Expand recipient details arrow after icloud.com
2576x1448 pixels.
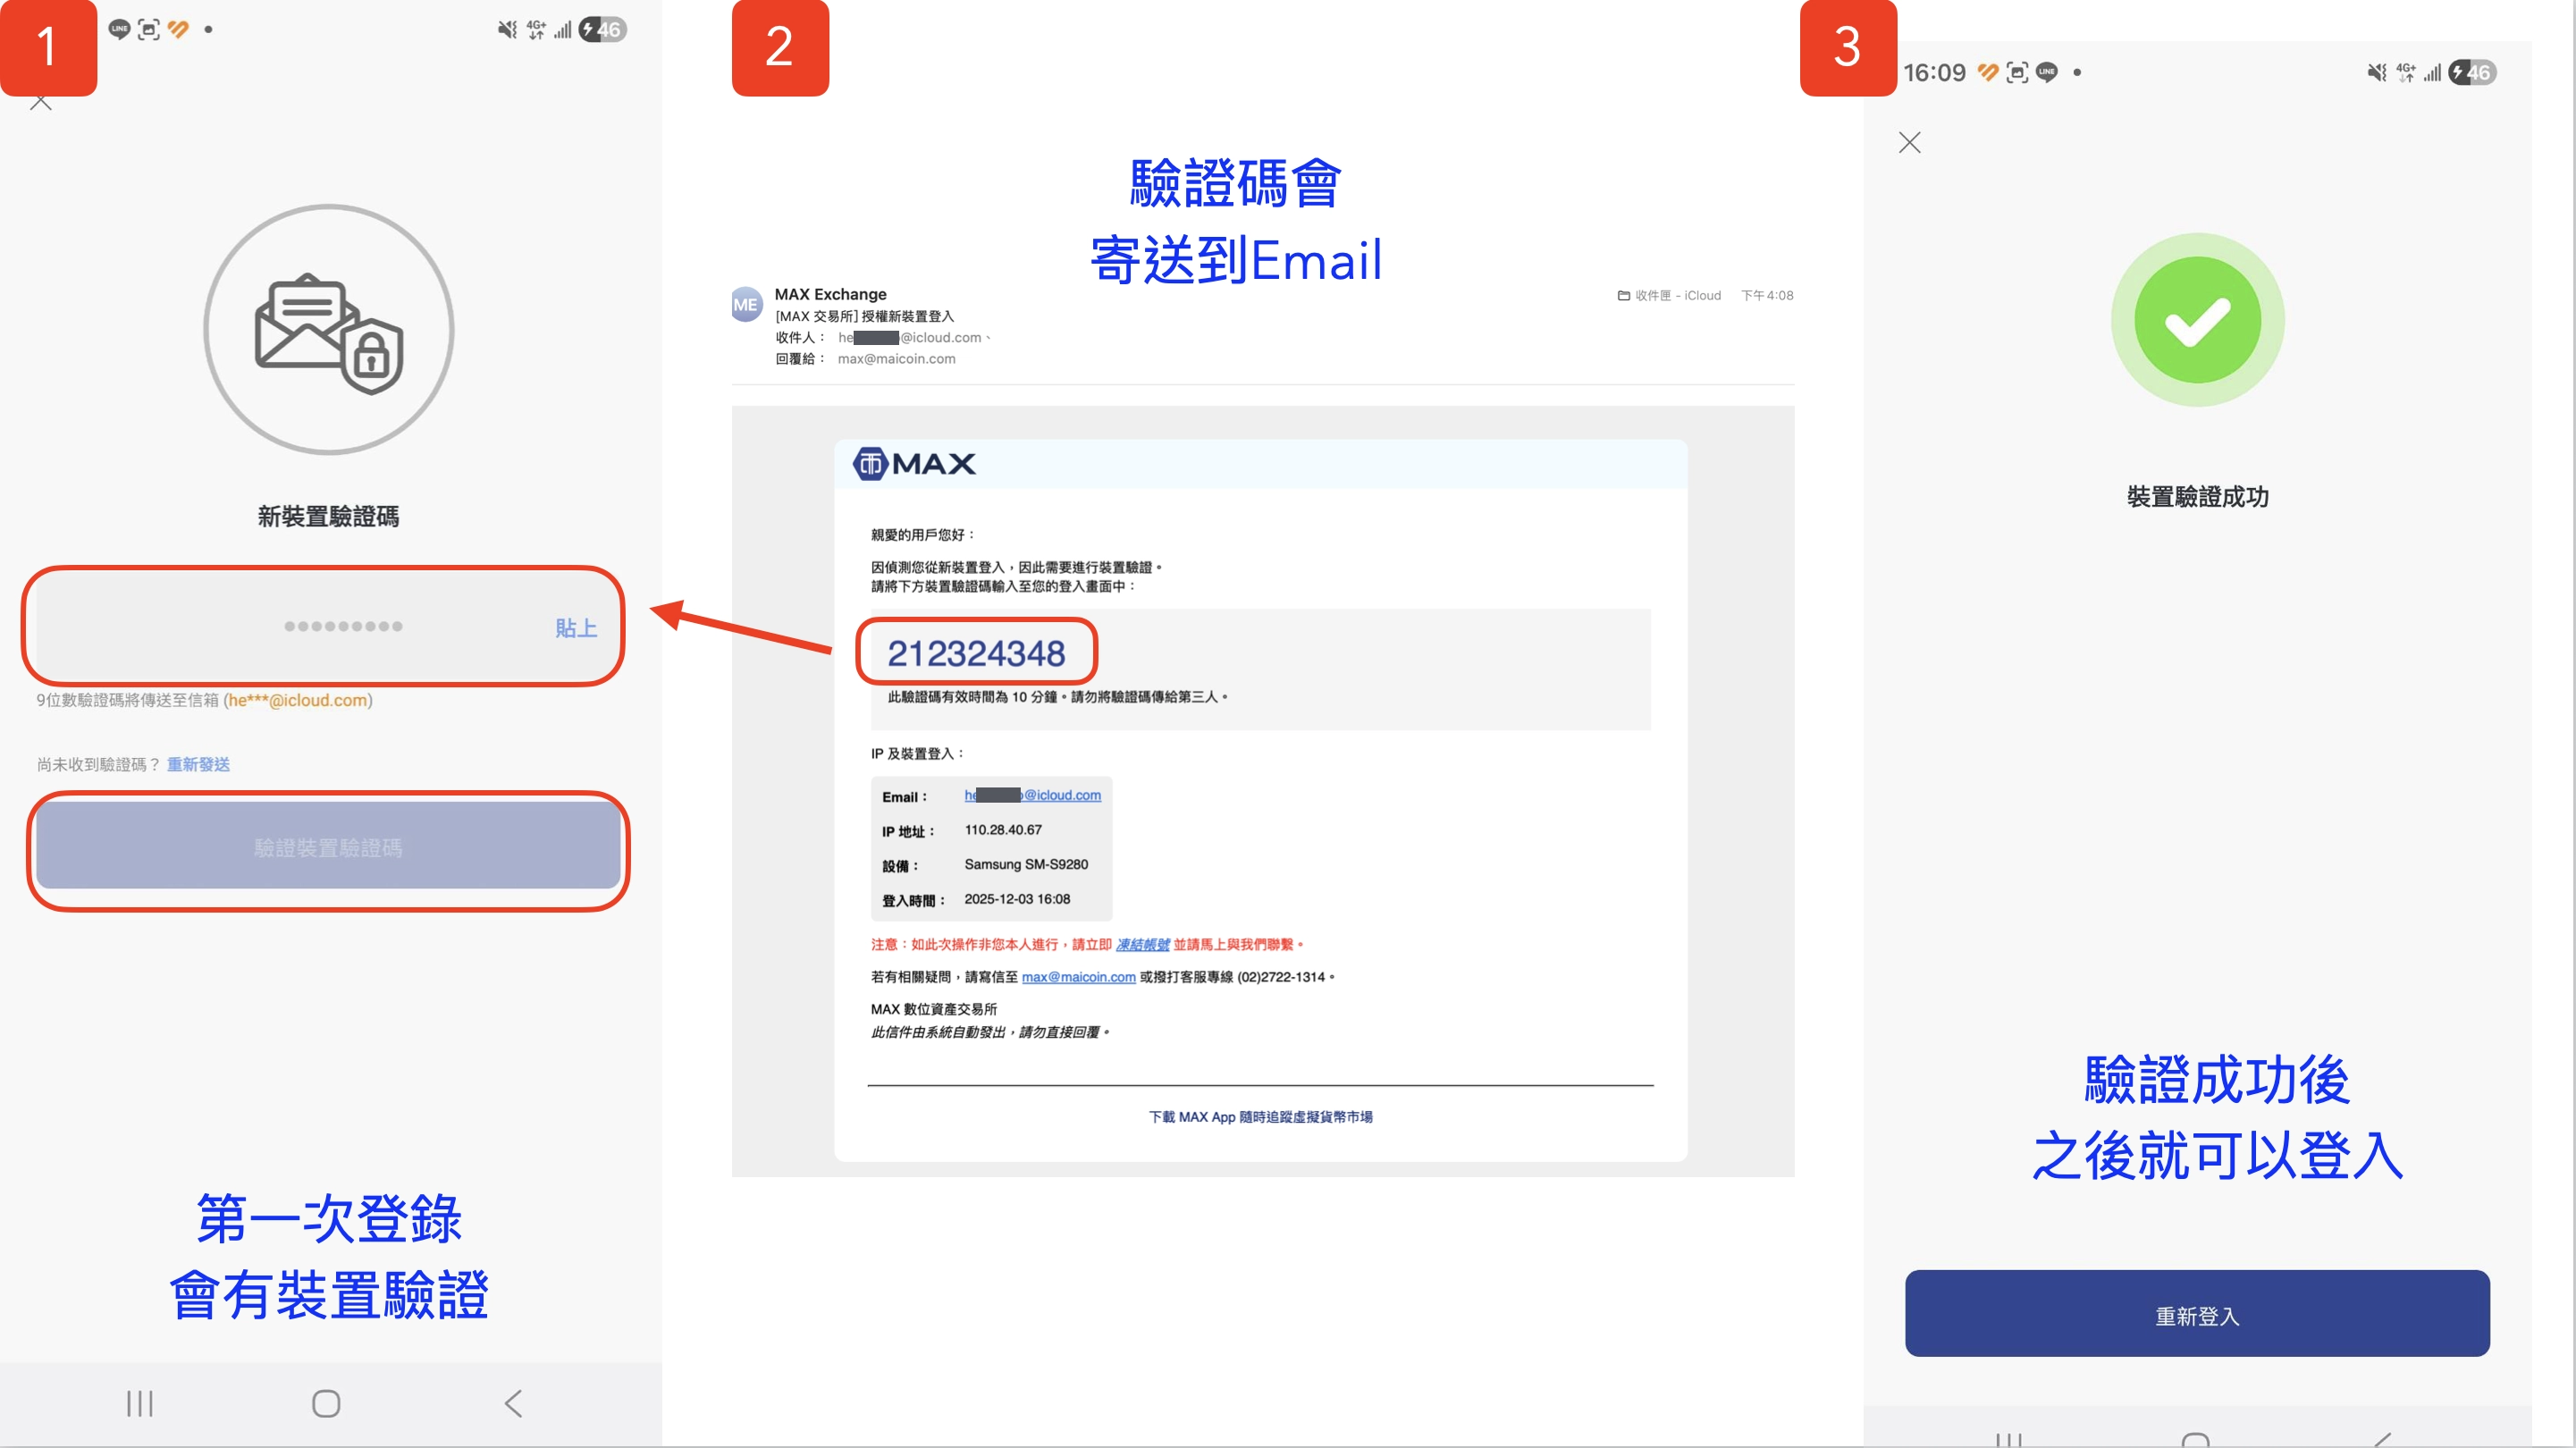pos(989,338)
